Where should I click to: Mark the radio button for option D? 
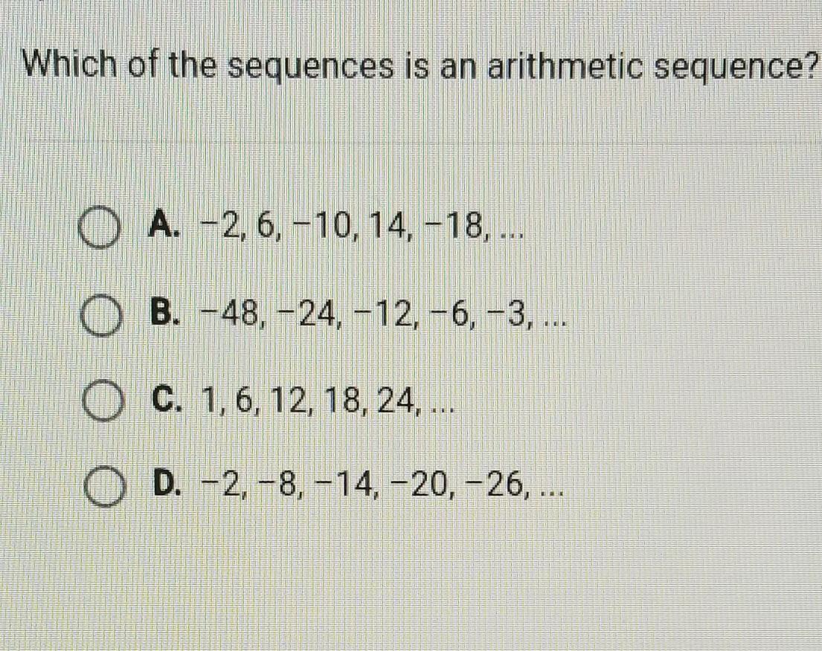click(106, 487)
